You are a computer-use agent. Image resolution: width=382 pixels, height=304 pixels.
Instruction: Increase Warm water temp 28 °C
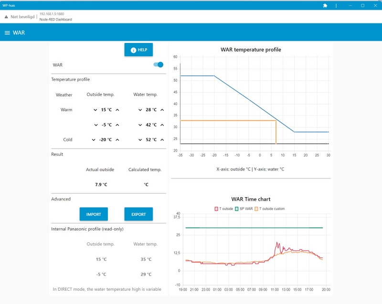tap(162, 110)
